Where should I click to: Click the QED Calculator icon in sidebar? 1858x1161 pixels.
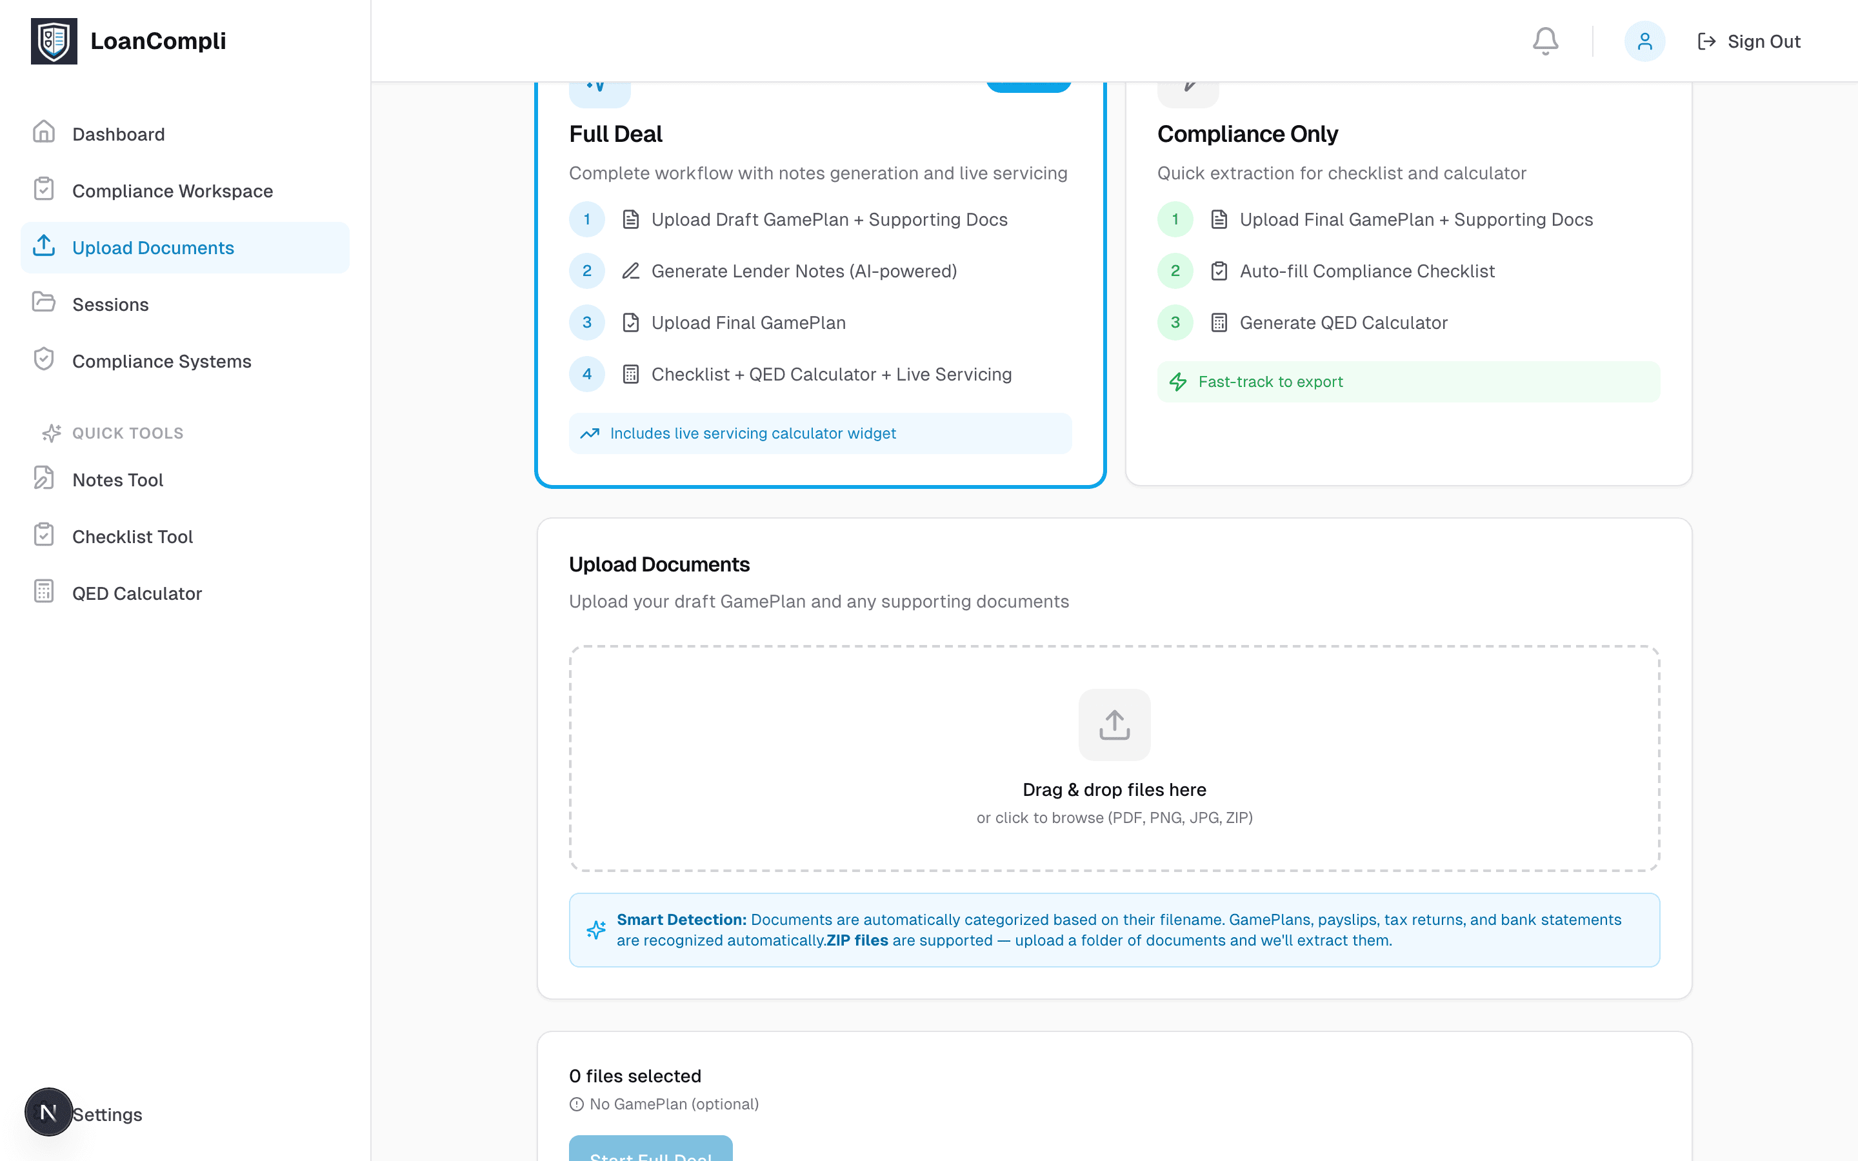coord(44,591)
